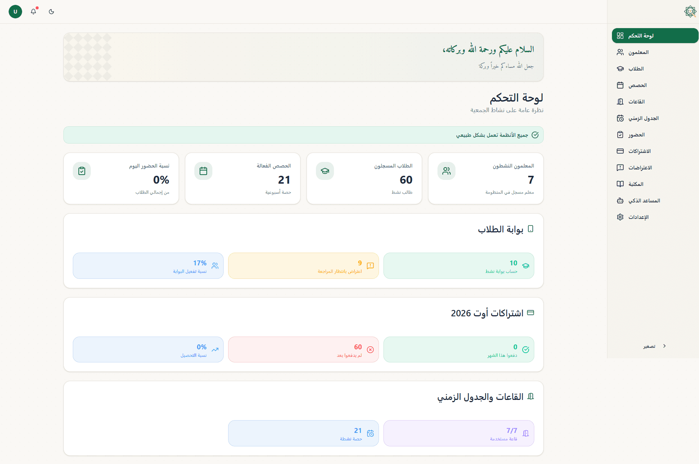Click the association logo in sidebar header
The width and height of the screenshot is (699, 464).
click(690, 12)
